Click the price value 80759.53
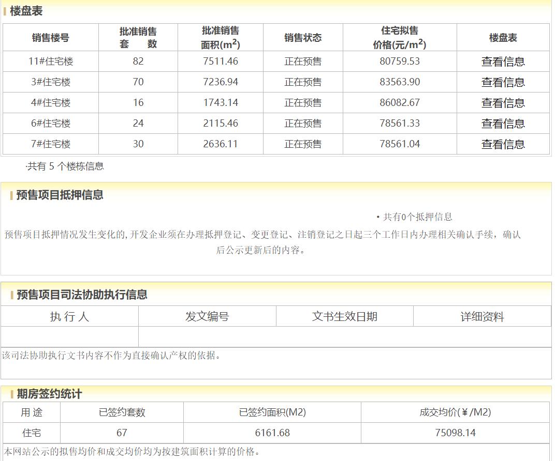The image size is (555, 461). click(x=400, y=61)
